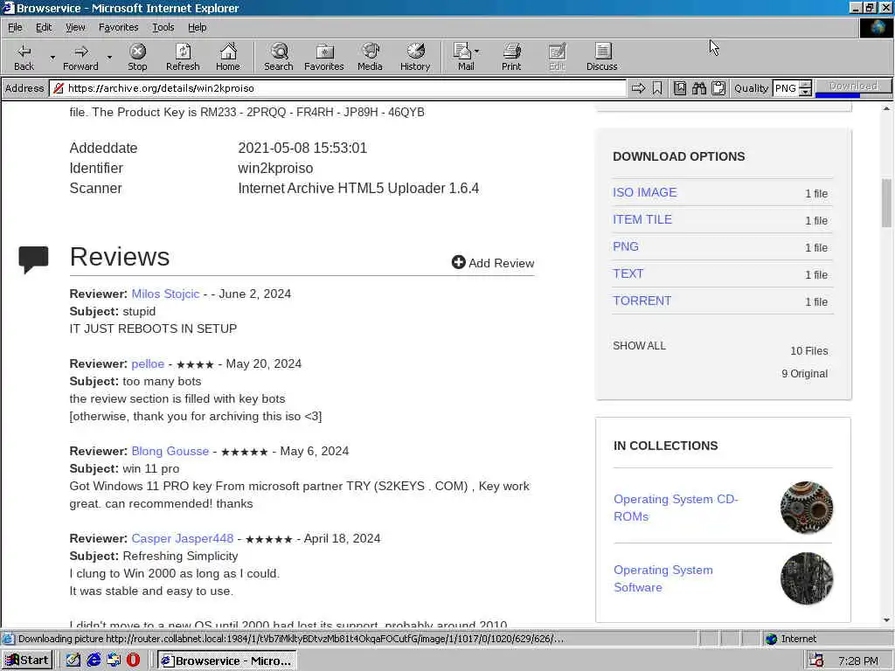Screen dimensions: 895x671
Task: Expand SHOW ALL download files
Action: 639,346
